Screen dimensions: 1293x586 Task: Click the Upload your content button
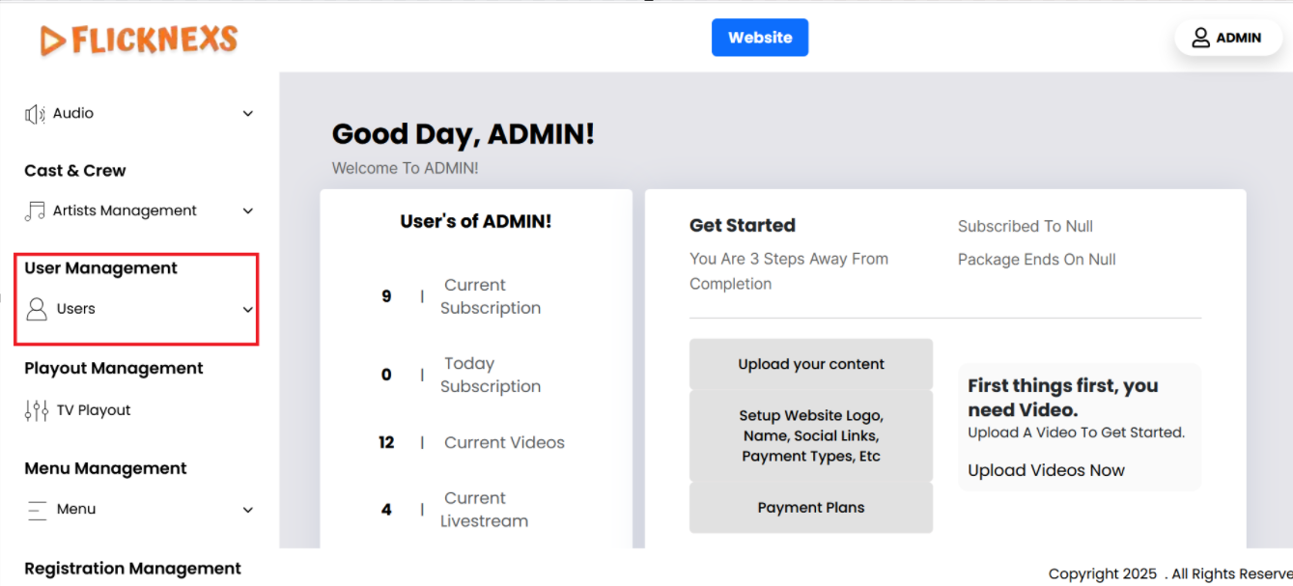tap(811, 364)
